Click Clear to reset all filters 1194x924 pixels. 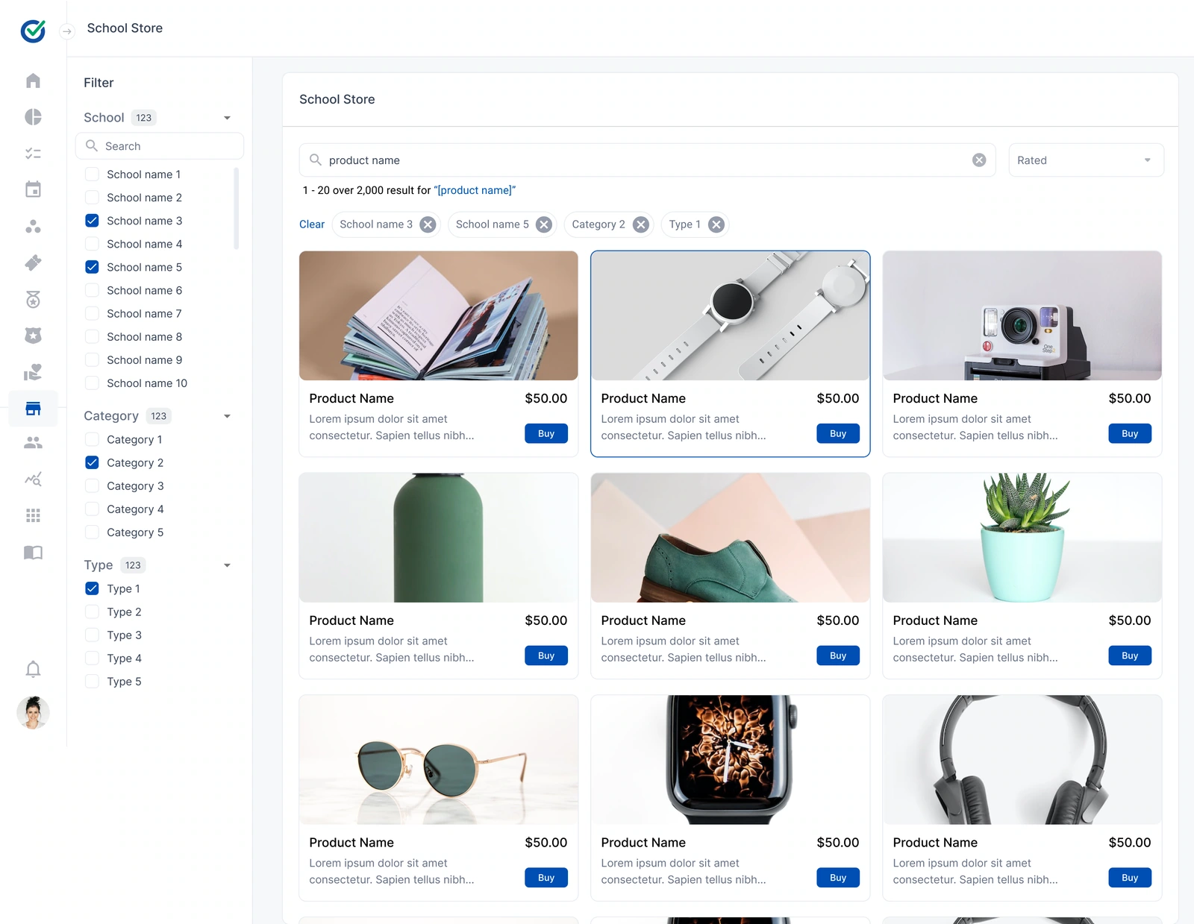pos(312,224)
